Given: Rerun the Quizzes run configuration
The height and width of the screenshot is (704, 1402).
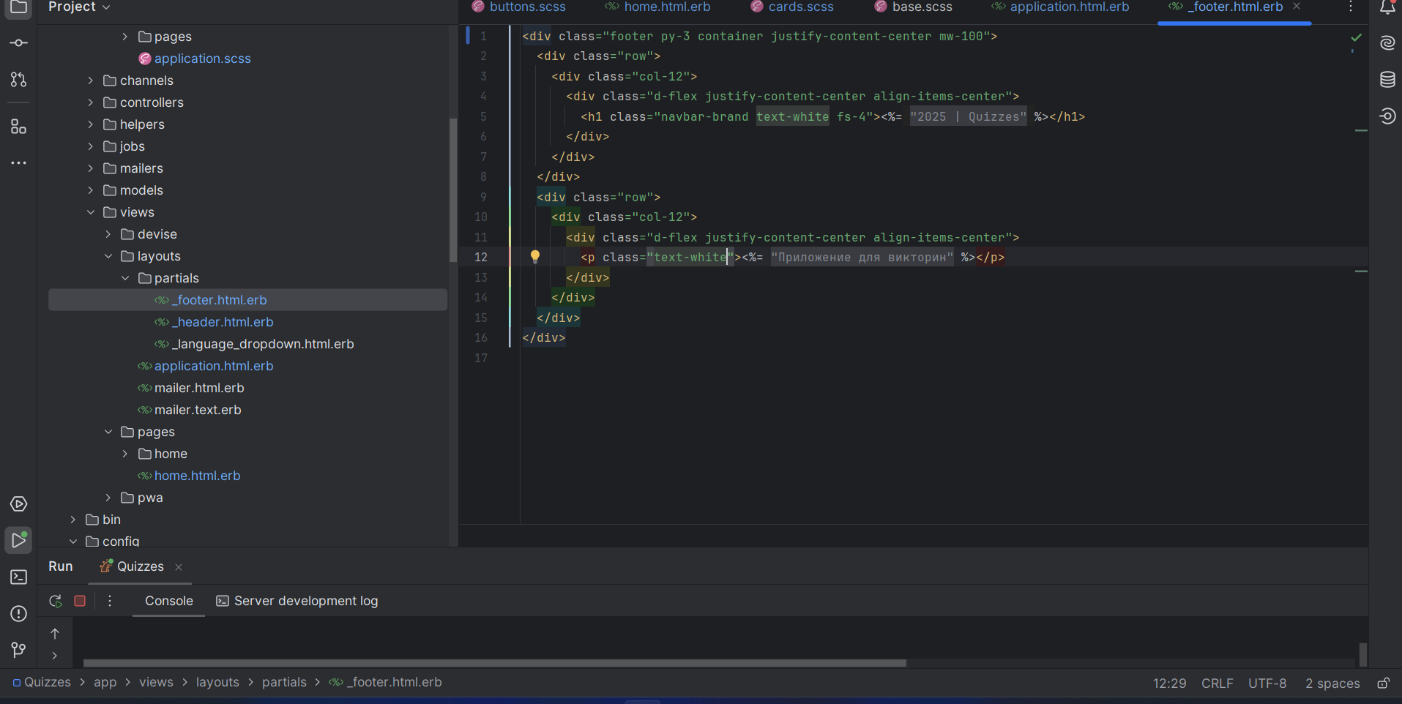Looking at the screenshot, I should (56, 601).
